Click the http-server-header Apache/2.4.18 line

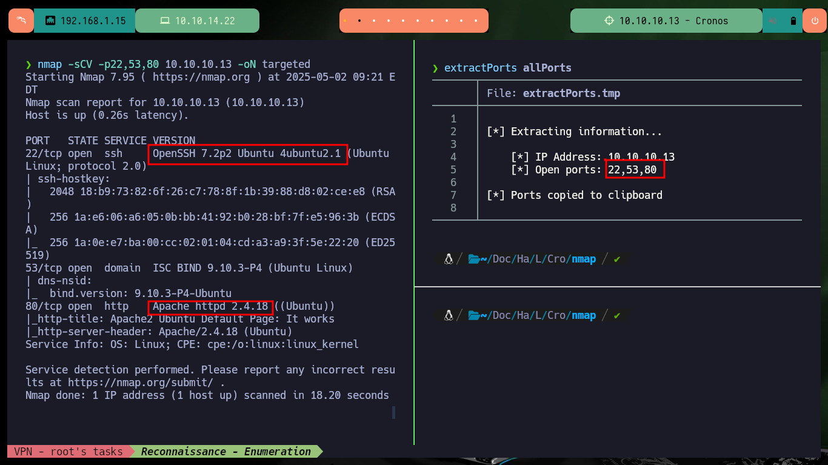coord(159,332)
